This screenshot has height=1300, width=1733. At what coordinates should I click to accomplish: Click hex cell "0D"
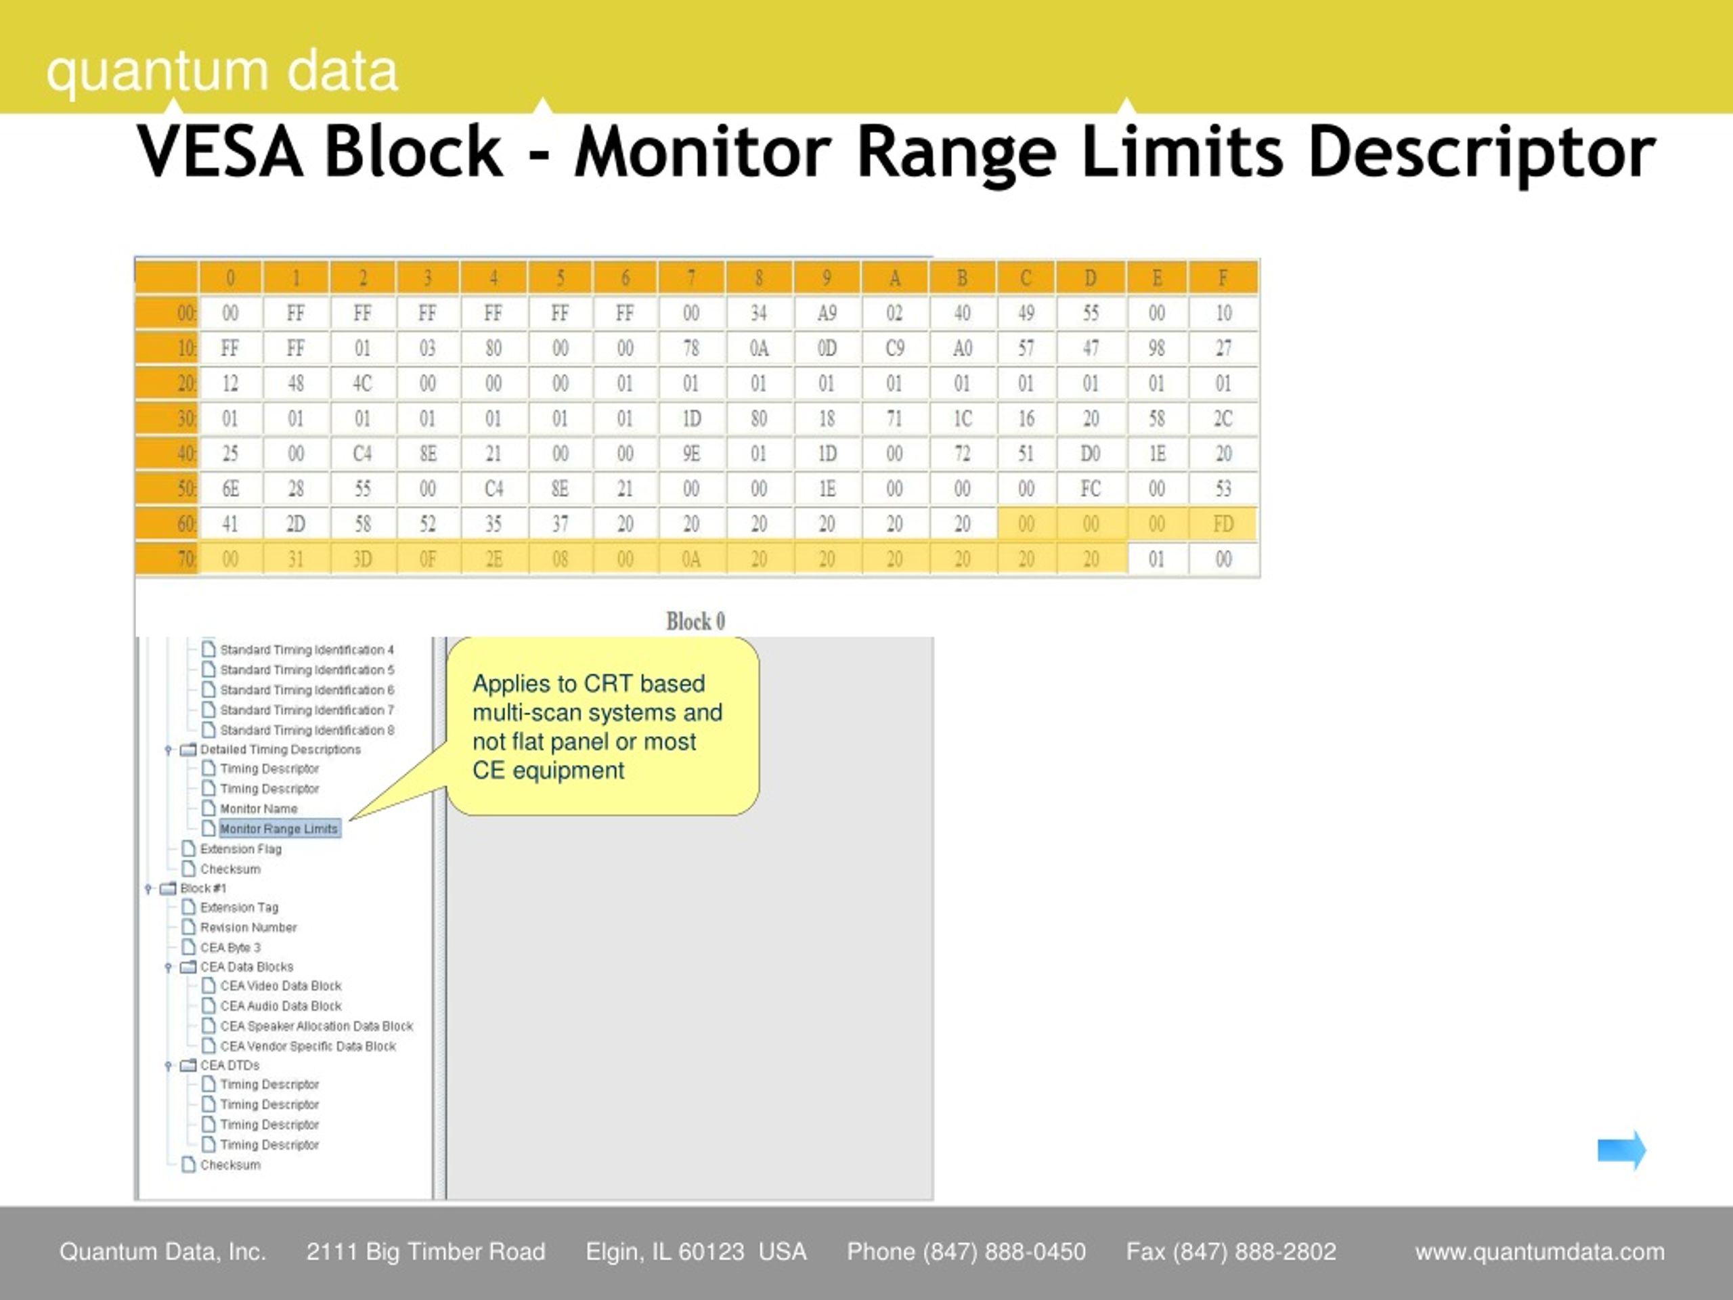pyautogui.click(x=827, y=348)
